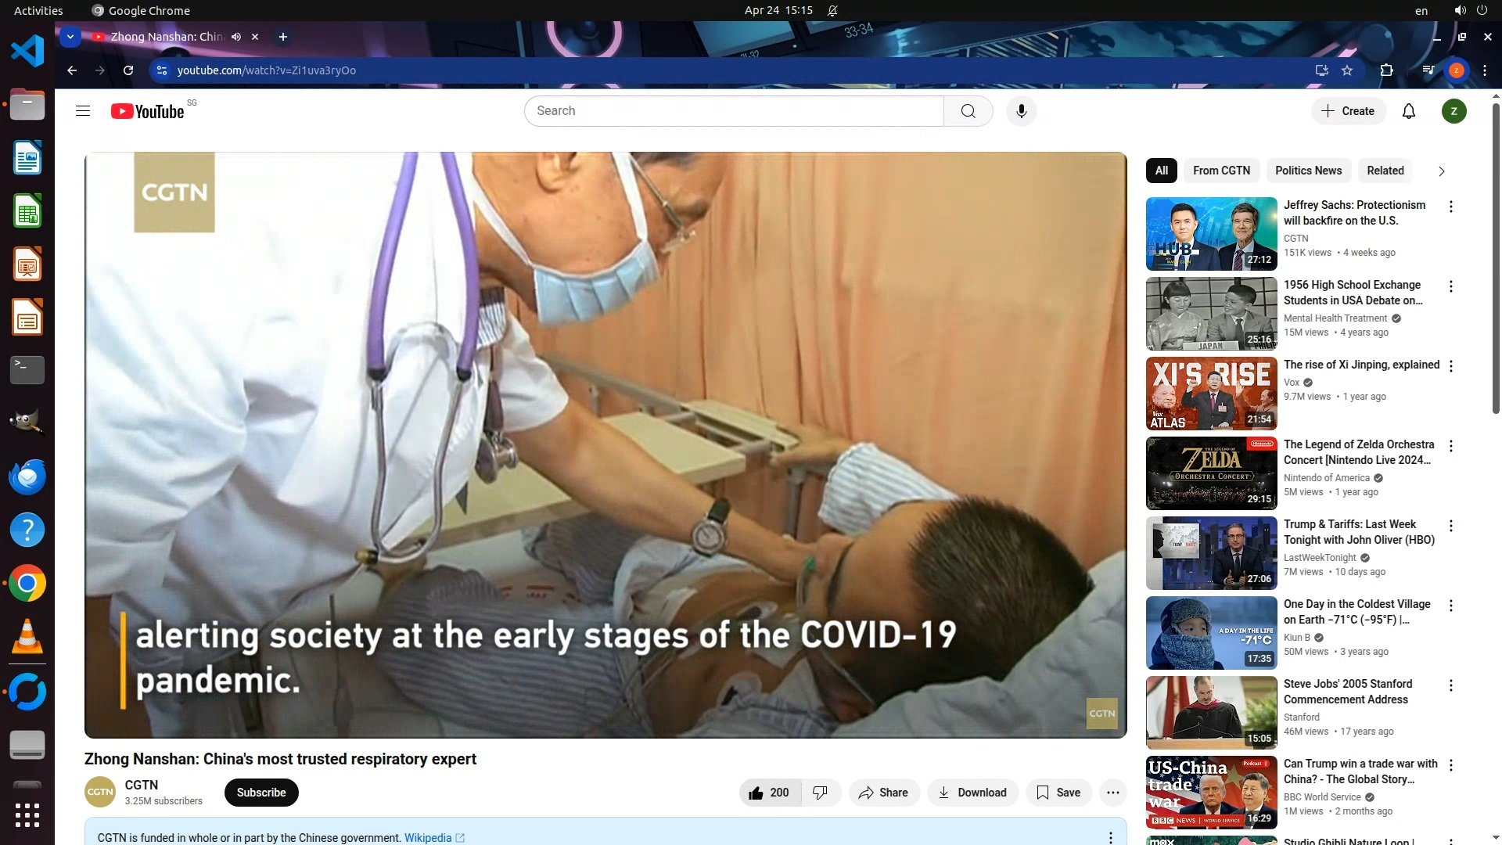This screenshot has height=845, width=1502.
Task: Like the video with thumbs-up button
Action: point(769,793)
